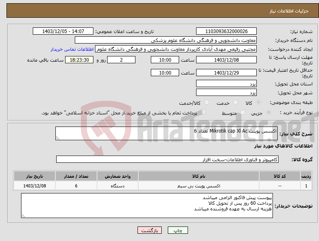Open the اطلاعات تماس خریدار link

(x=72, y=49)
